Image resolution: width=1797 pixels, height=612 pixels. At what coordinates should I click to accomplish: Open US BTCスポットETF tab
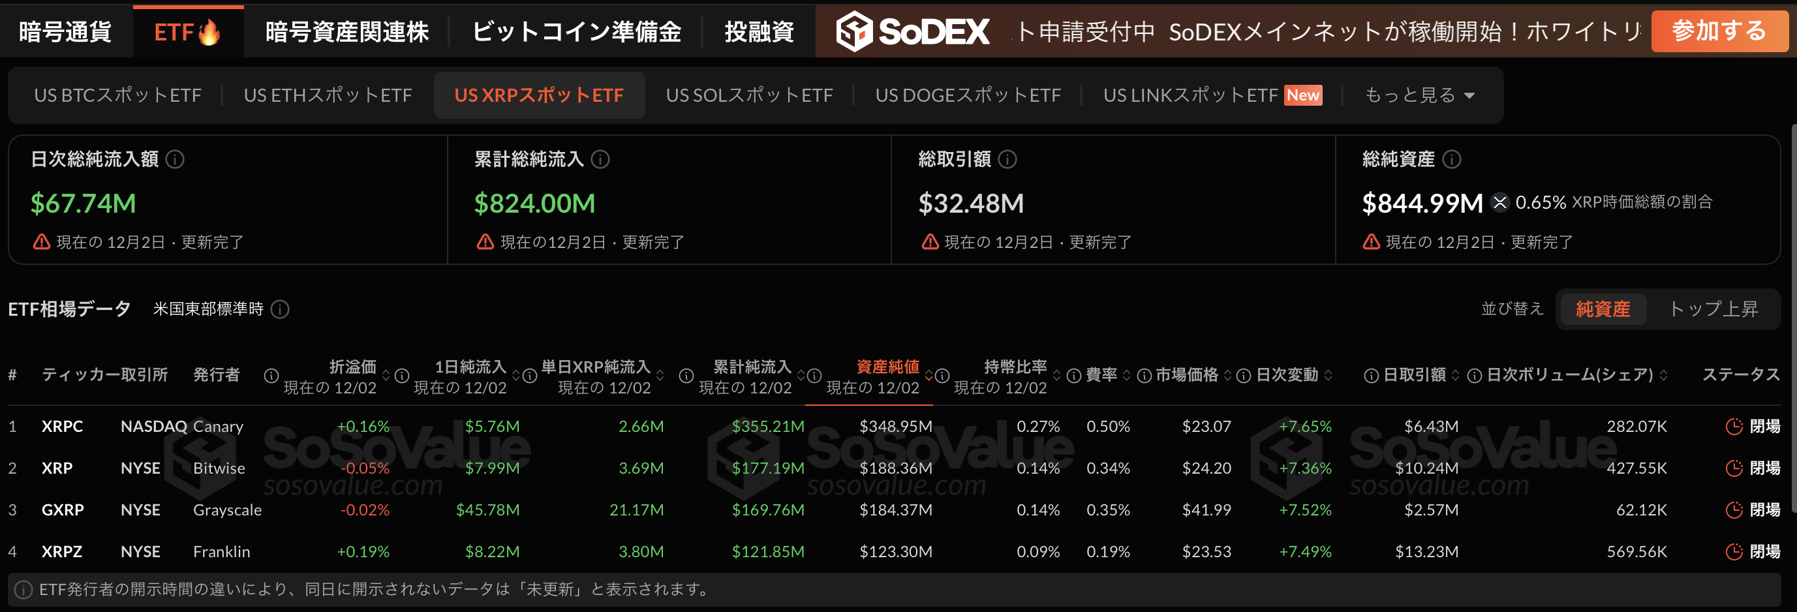[117, 95]
